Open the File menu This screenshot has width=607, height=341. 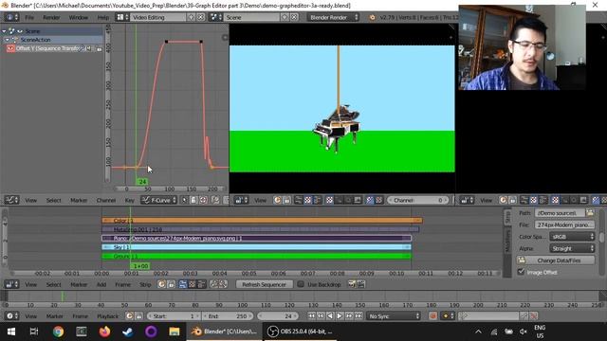pos(29,17)
